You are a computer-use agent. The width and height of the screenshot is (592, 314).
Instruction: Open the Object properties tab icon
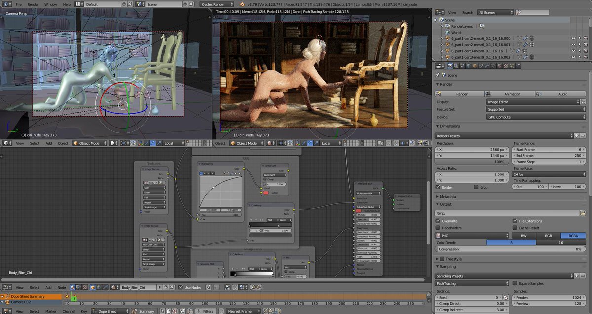pos(474,66)
